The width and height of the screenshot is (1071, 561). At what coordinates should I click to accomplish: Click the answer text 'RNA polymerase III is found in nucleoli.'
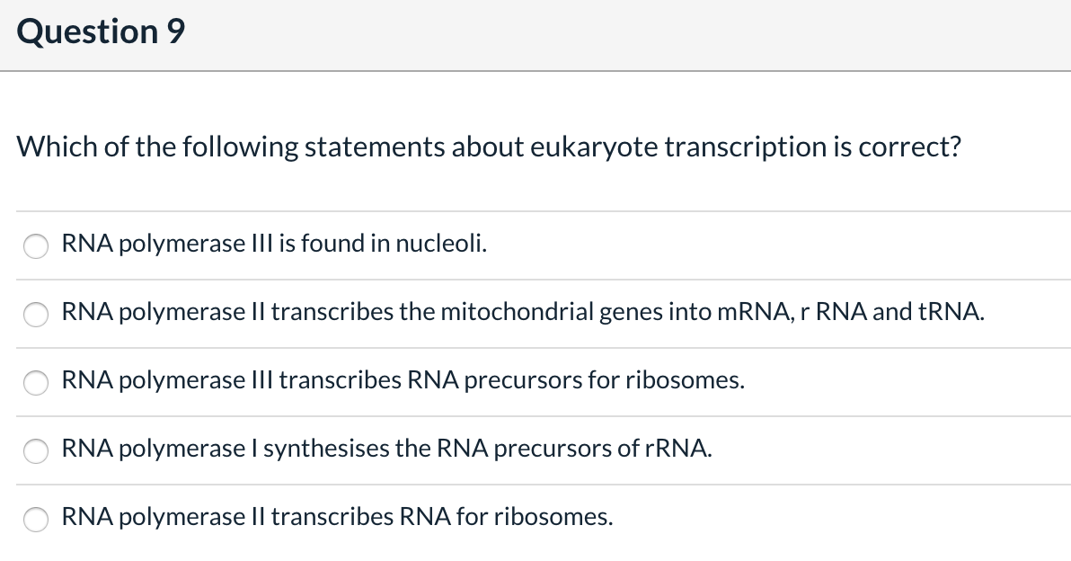tap(274, 244)
